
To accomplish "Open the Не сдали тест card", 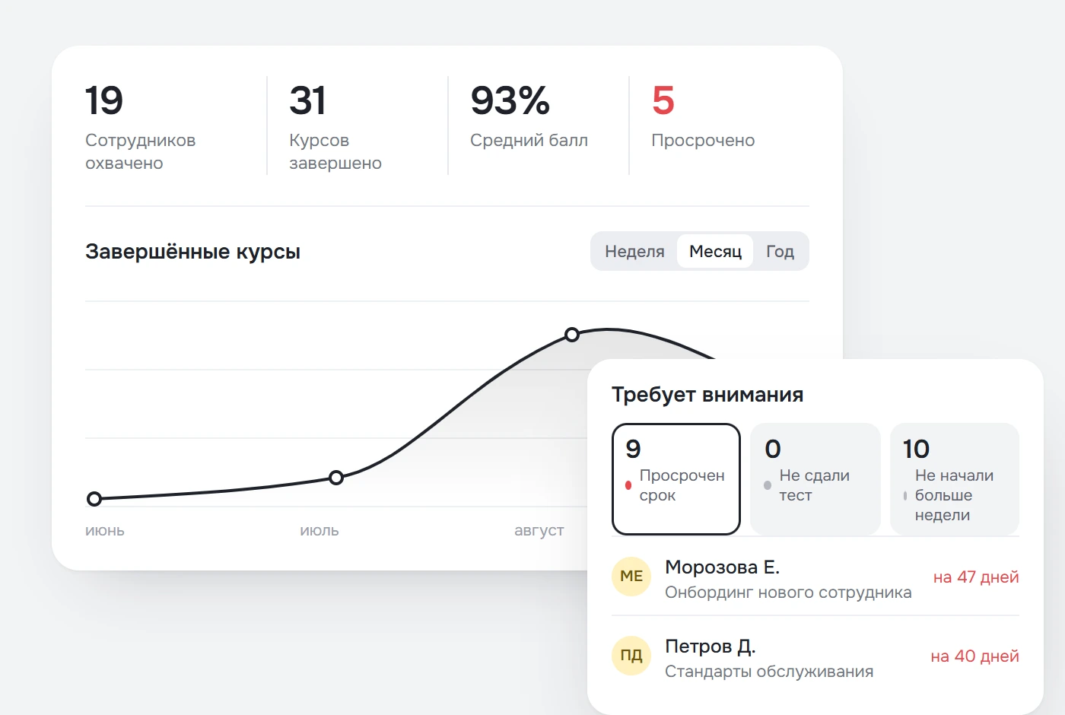I will pos(815,479).
